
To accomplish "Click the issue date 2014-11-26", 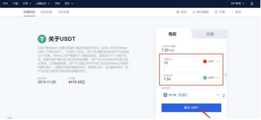I will (47, 82).
